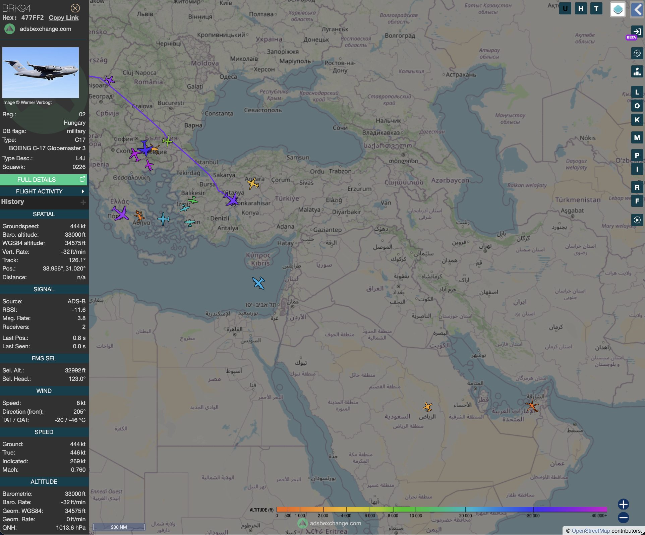Click the ALTITUDE section header

(44, 482)
